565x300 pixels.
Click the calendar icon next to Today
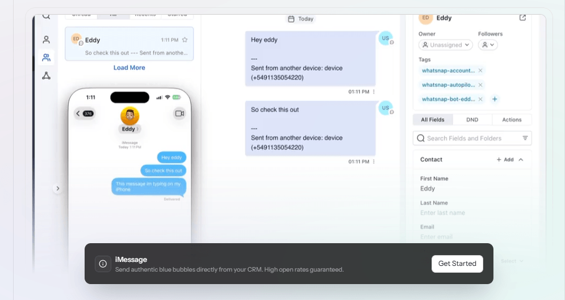(291, 19)
